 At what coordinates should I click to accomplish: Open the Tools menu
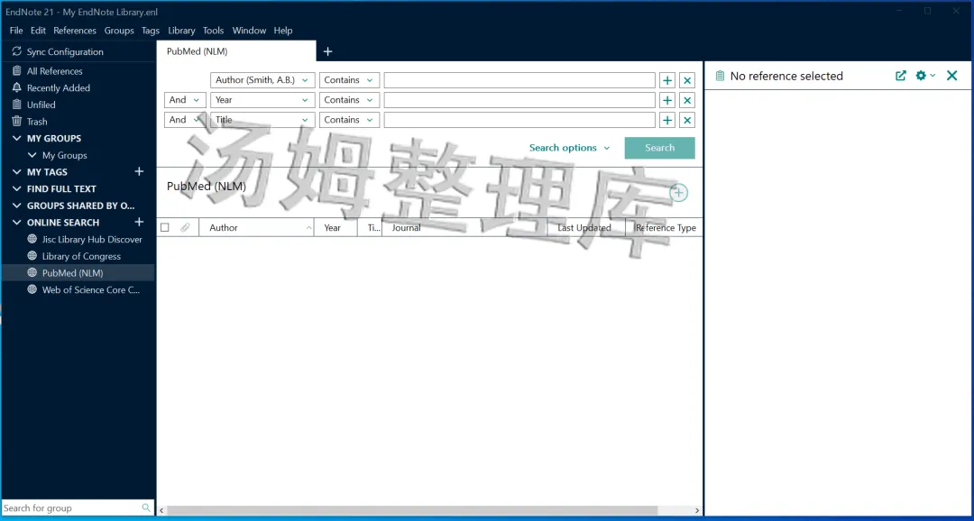[213, 31]
